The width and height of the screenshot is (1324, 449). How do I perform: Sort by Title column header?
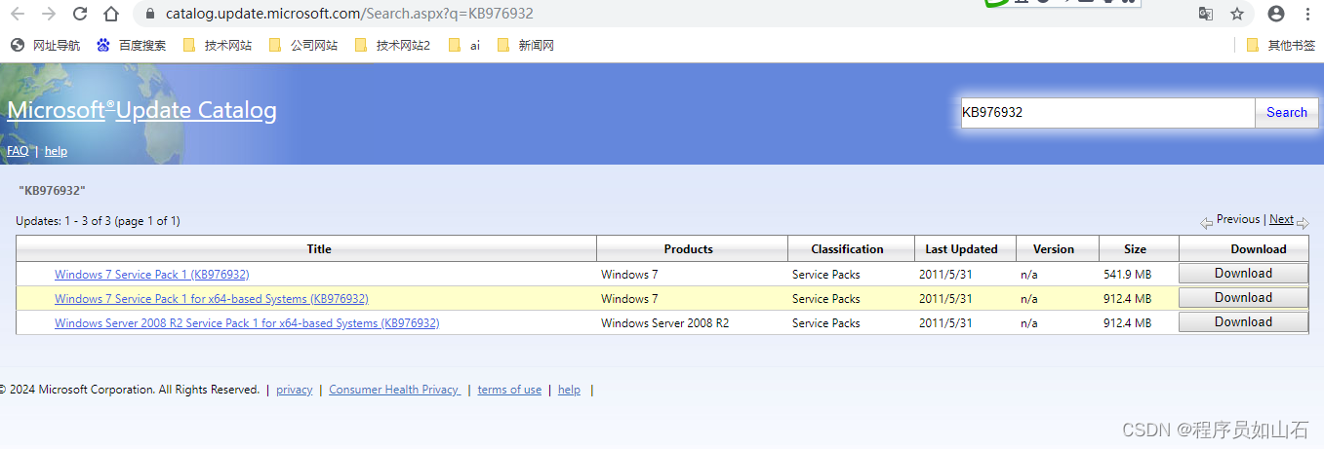tap(319, 249)
